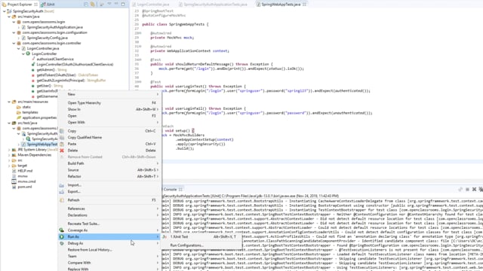Screen dimensions: 483x271
Task: Click the JUnit icon beside 1 JUnit Test
Action: pyautogui.click(x=165, y=237)
